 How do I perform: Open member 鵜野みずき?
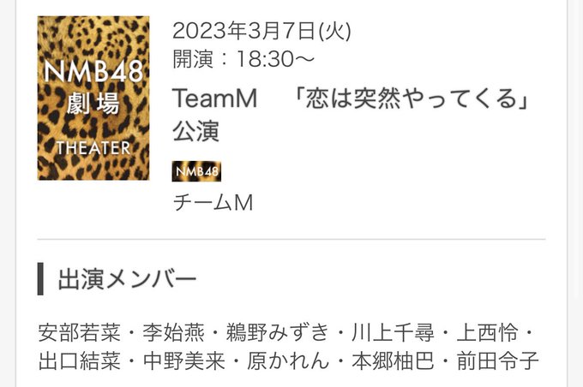point(278,332)
